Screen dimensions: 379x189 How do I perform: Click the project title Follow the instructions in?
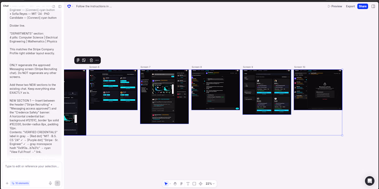click(x=94, y=6)
